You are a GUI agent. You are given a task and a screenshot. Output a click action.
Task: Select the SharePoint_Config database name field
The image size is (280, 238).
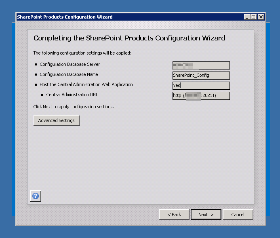(201, 76)
